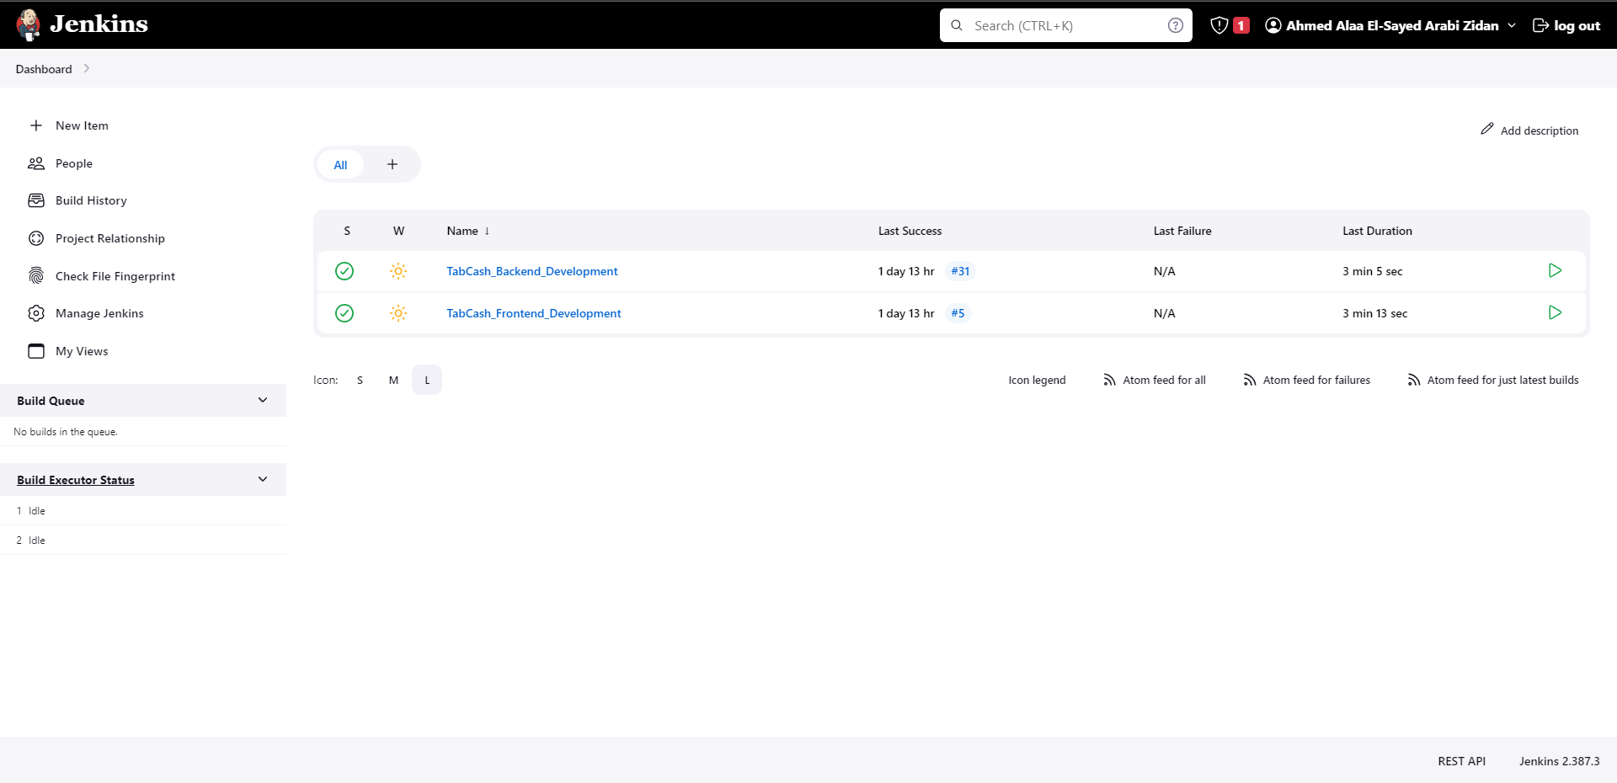Click sunny weather icon for TabCash_Backend_Development

click(398, 271)
